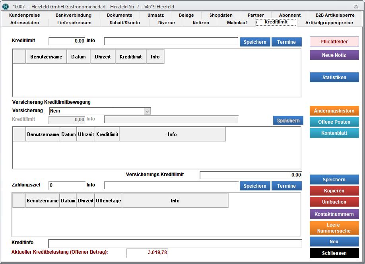Select the Artikelgruppenpreise tab
The image size is (365, 264).
(x=329, y=23)
